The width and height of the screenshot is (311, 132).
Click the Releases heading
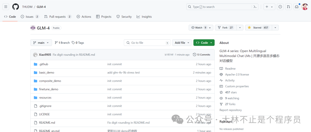click(226, 122)
